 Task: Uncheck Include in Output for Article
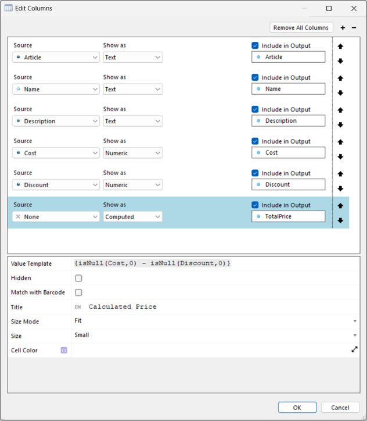(256, 45)
